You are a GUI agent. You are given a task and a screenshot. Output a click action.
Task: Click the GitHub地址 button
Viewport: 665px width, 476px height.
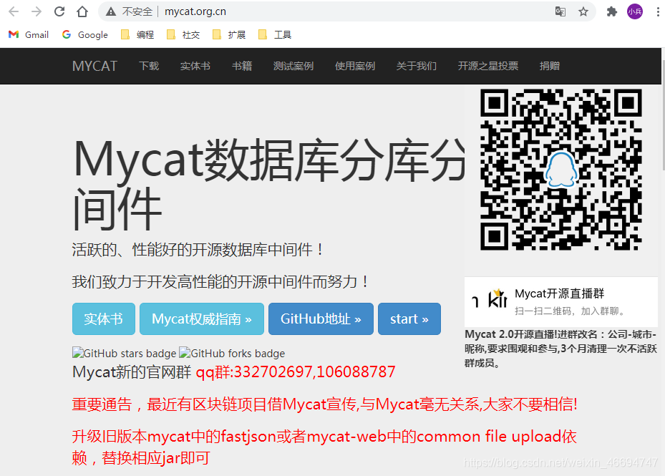[321, 319]
